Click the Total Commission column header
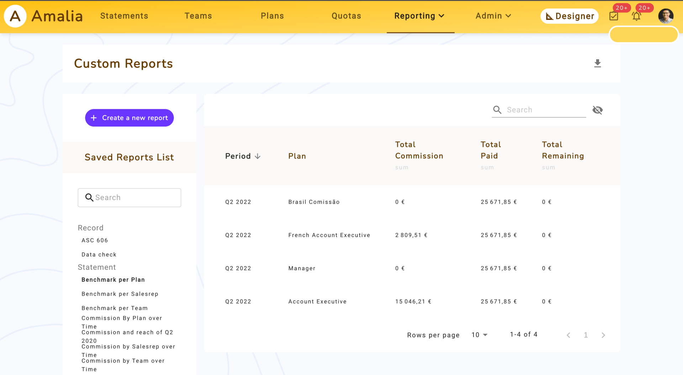This screenshot has height=375, width=683. (419, 150)
